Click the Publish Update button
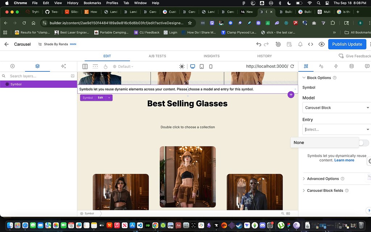The width and height of the screenshot is (371, 232). click(x=347, y=44)
